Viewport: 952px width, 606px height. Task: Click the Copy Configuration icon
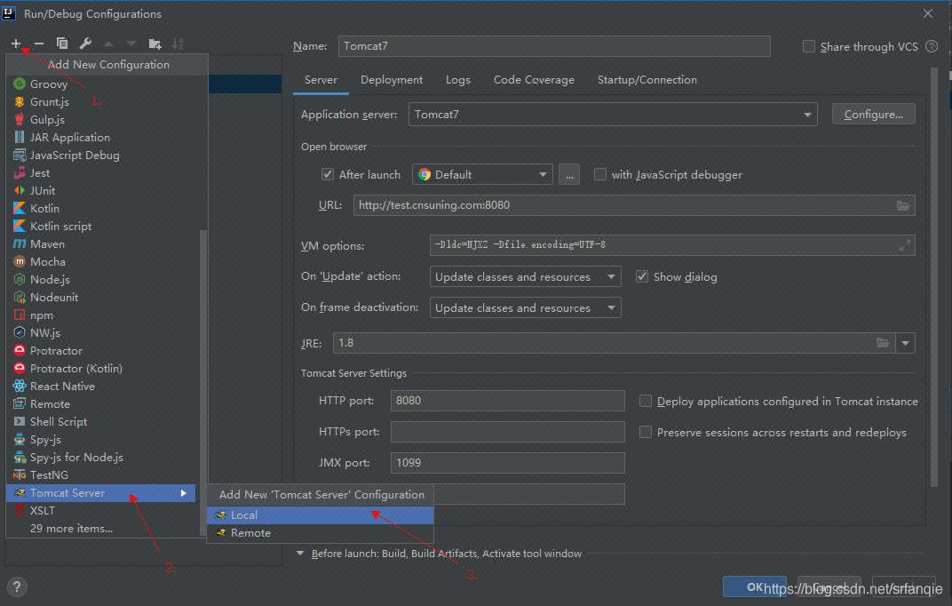pos(62,44)
